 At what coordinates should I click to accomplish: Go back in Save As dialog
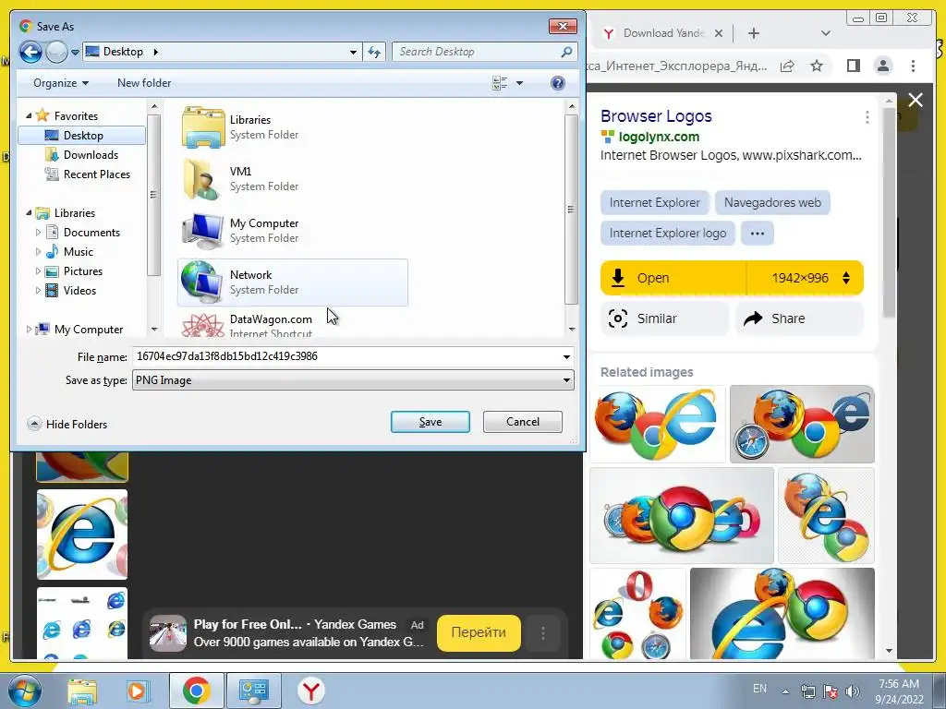point(30,52)
